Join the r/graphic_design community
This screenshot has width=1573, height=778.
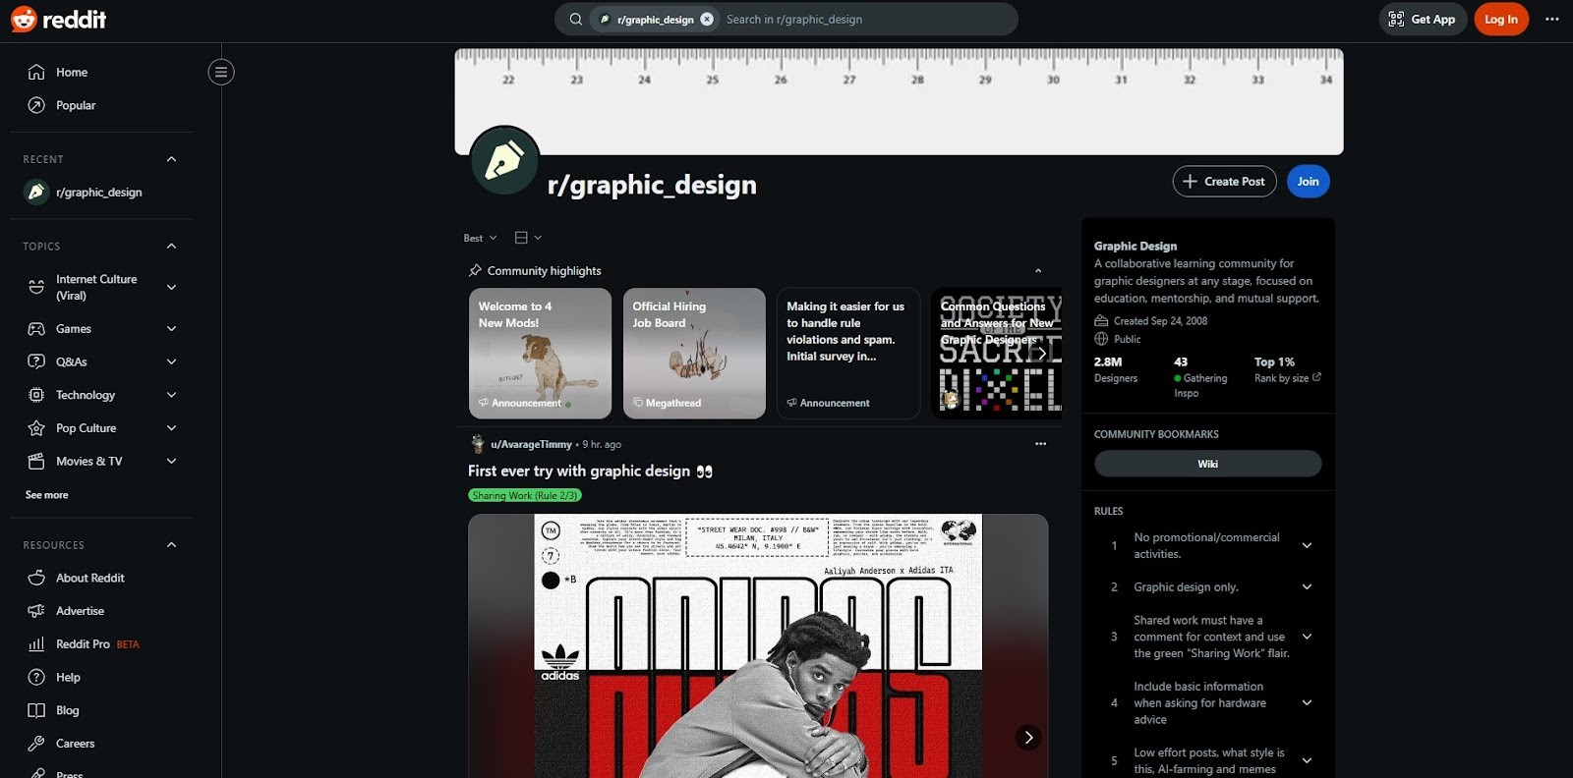(1309, 182)
